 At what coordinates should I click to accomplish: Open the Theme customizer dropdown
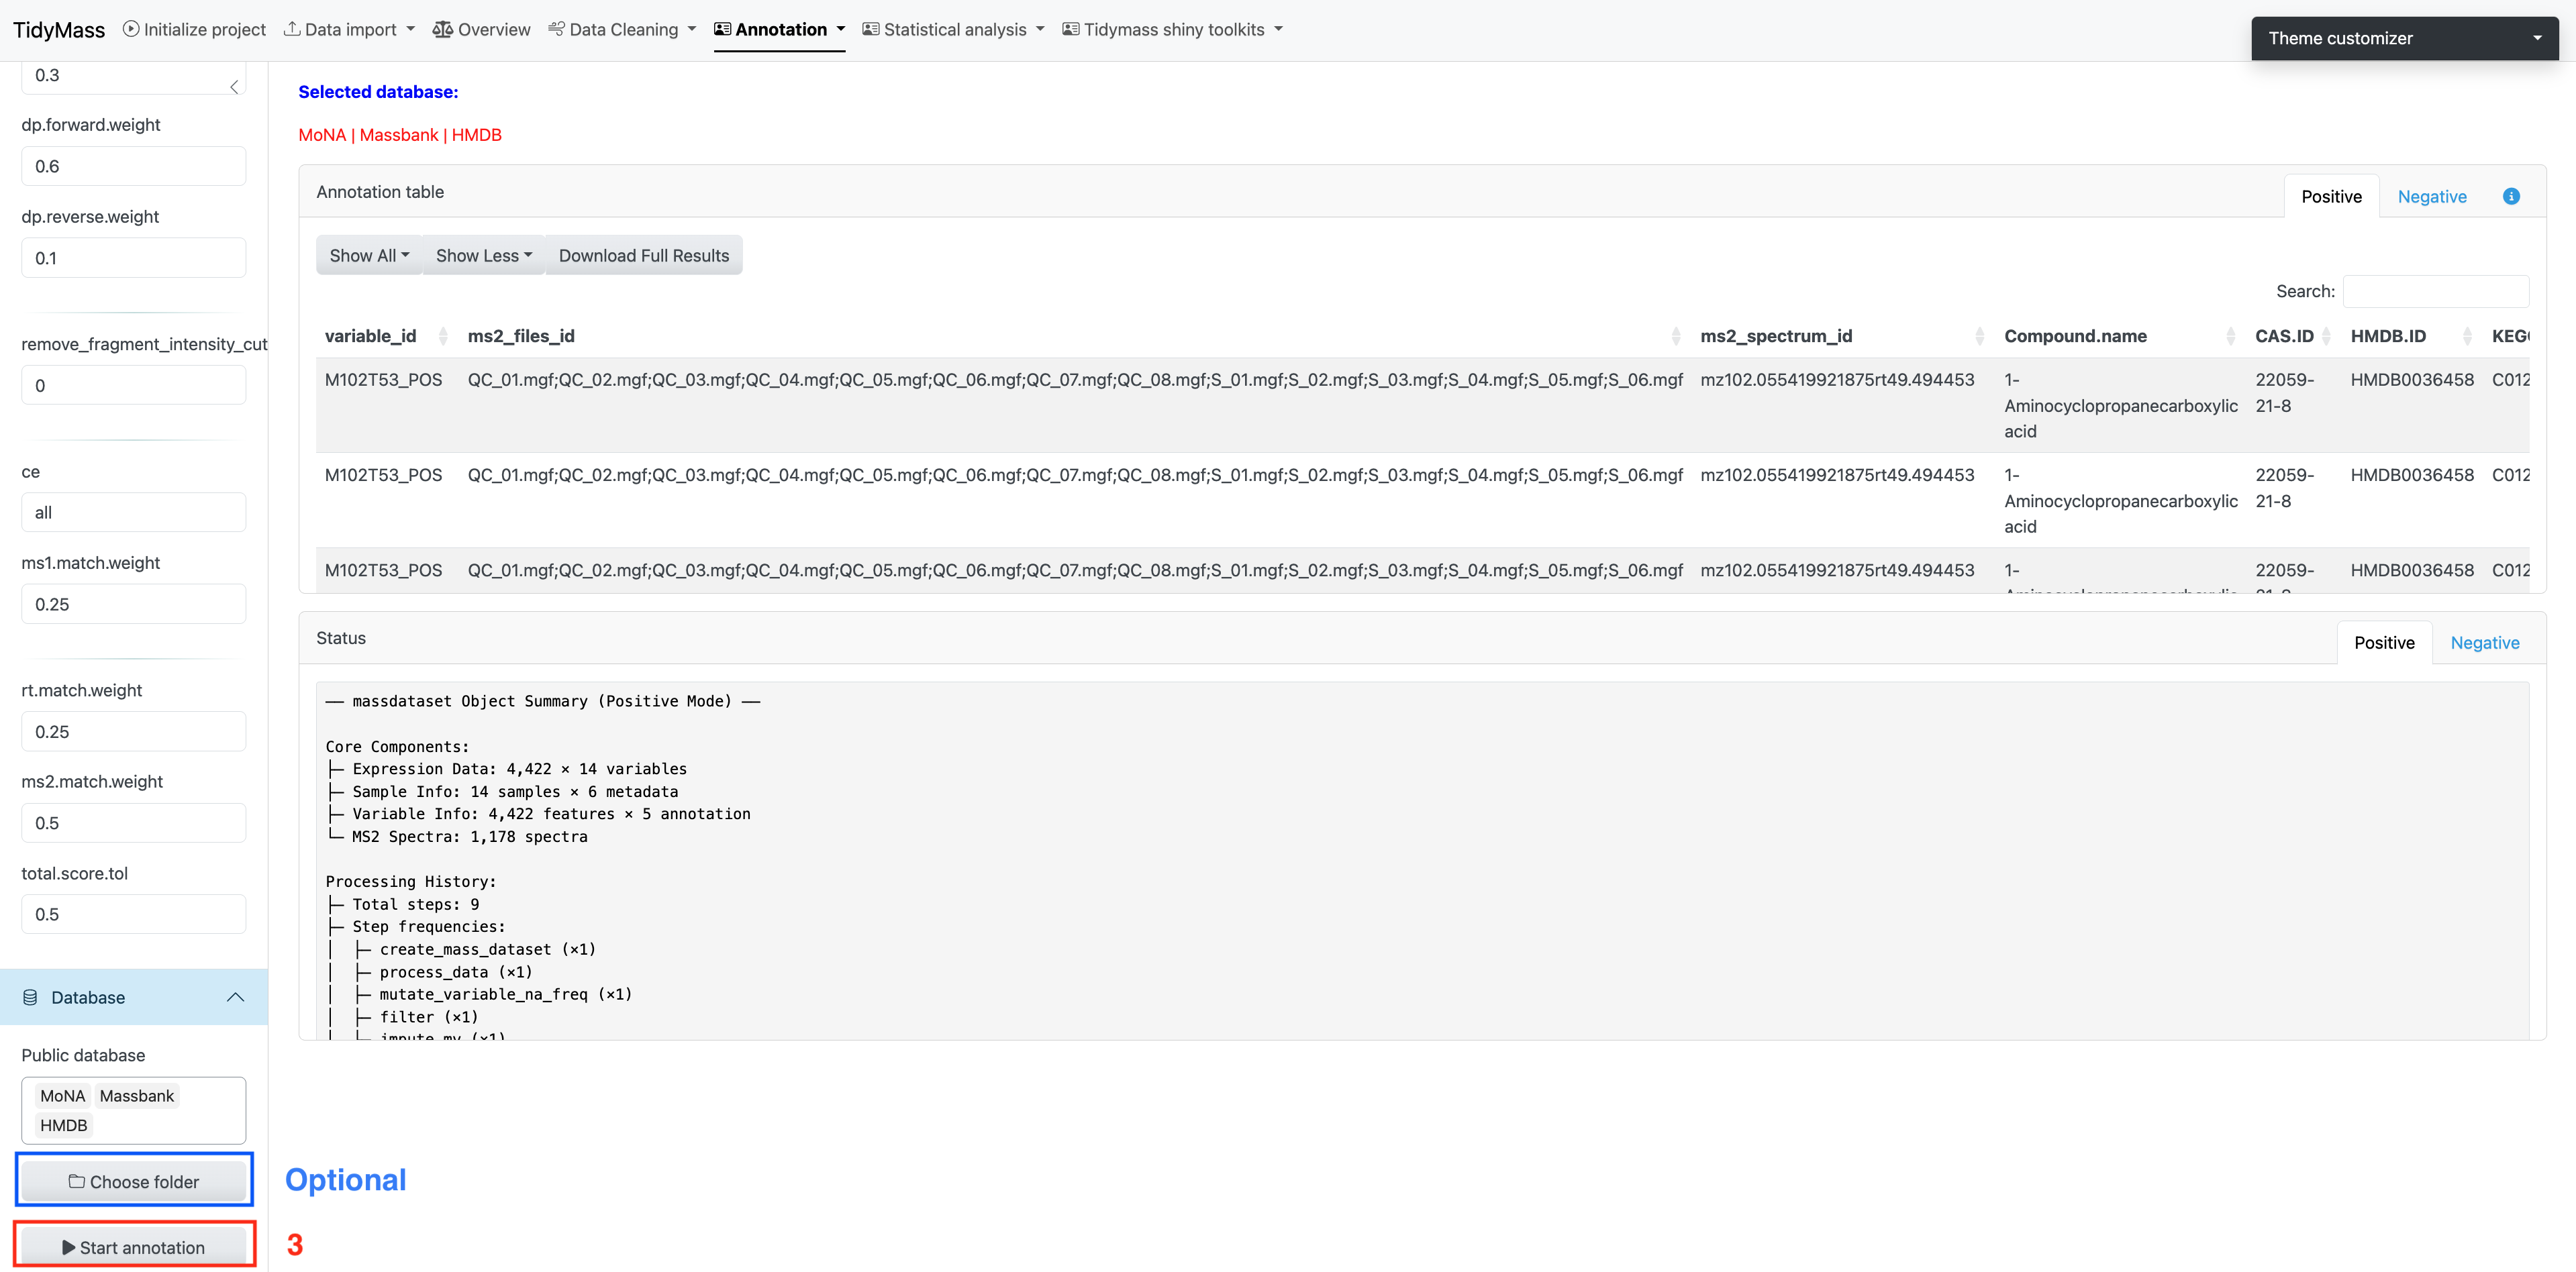coord(2404,38)
